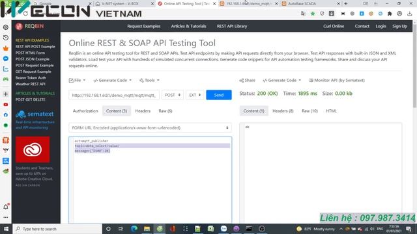Click the Share button

tap(247, 80)
